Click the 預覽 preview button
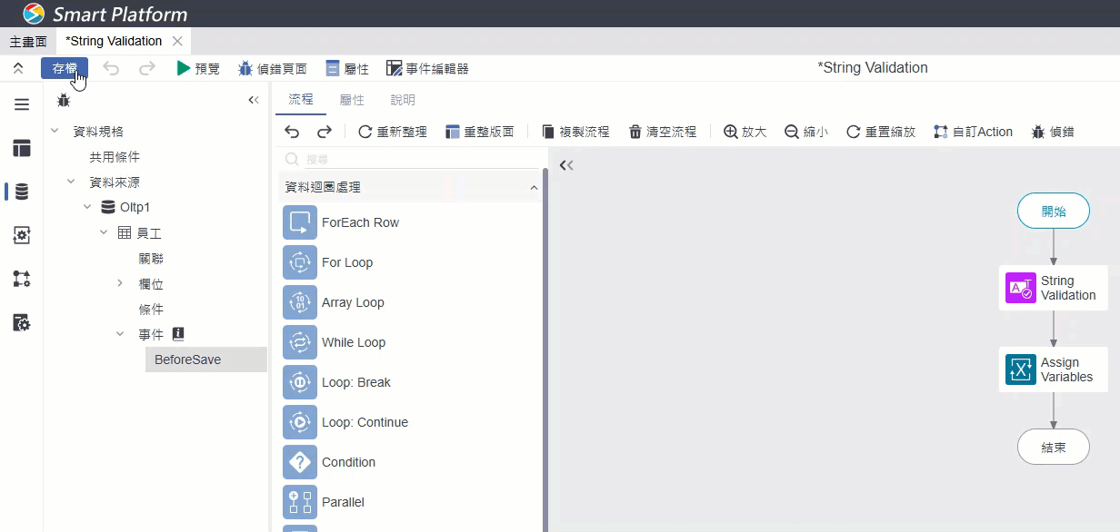Image resolution: width=1120 pixels, height=532 pixels. pos(198,68)
